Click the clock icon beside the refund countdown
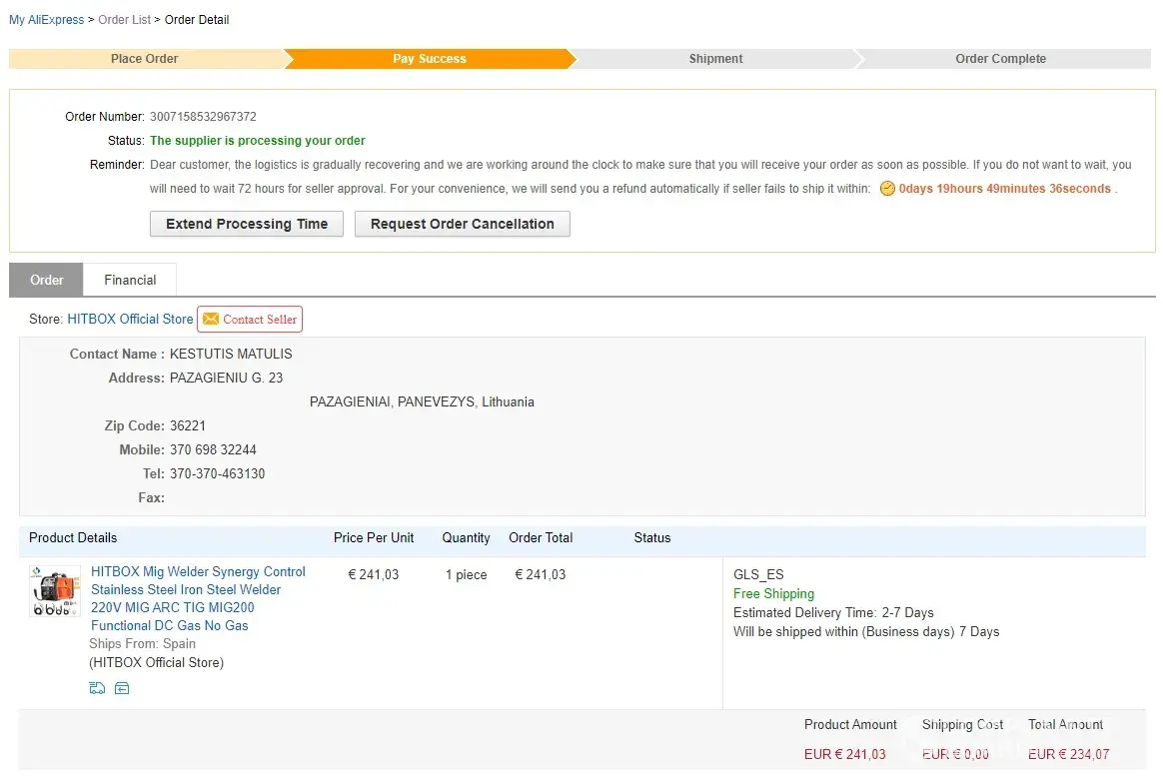The height and width of the screenshot is (780, 1163). [887, 189]
